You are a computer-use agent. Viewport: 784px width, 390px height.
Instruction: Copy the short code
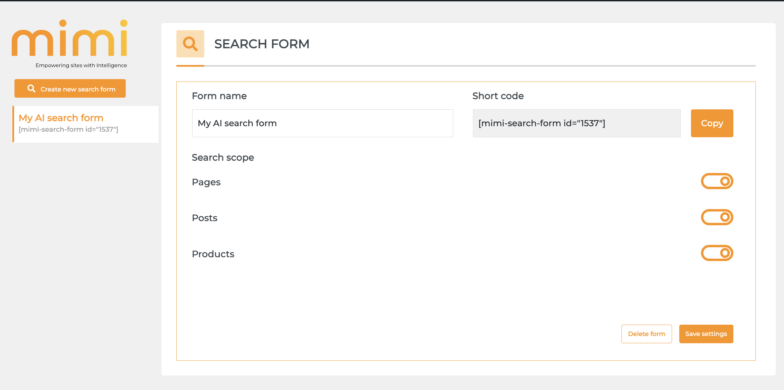(712, 123)
